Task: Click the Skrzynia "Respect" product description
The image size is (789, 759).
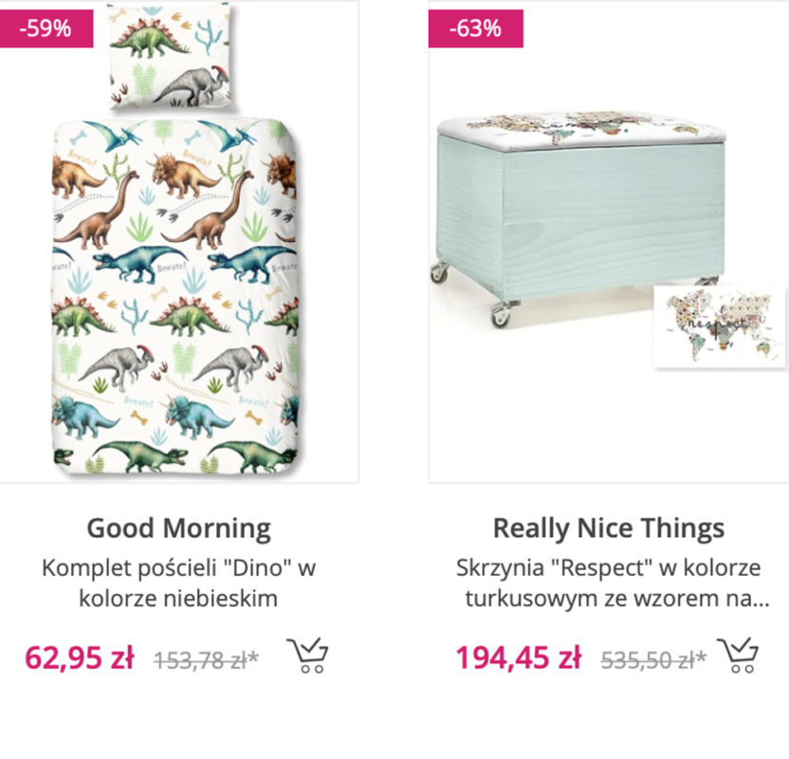Action: [608, 583]
